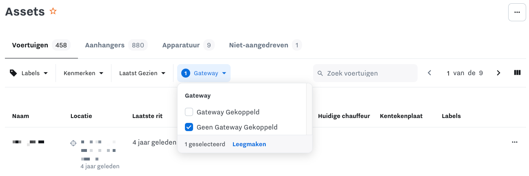529x176 pixels.
Task: Click the orange favorite star next to Assets
Action: [x=53, y=11]
